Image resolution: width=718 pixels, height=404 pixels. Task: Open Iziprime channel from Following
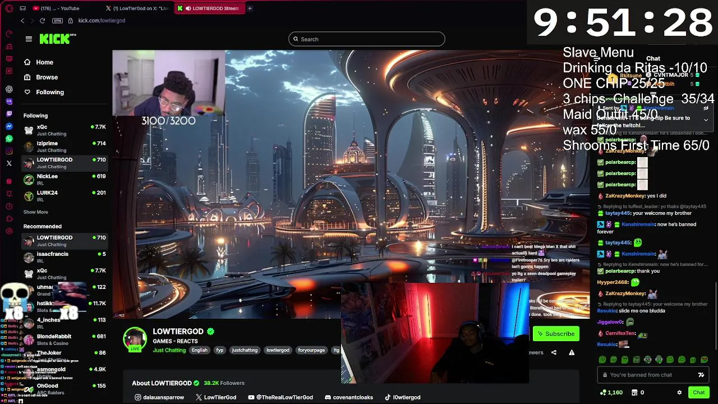pyautogui.click(x=65, y=146)
